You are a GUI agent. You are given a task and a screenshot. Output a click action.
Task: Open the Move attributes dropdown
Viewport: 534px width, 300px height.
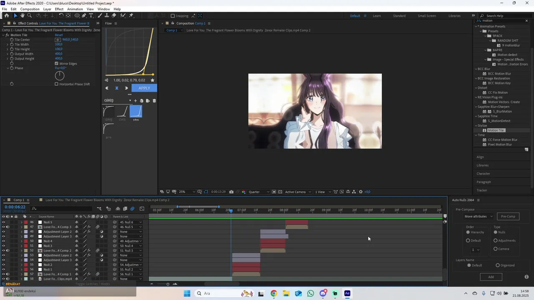click(478, 216)
